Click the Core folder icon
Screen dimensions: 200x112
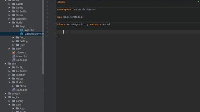click(x=14, y=105)
